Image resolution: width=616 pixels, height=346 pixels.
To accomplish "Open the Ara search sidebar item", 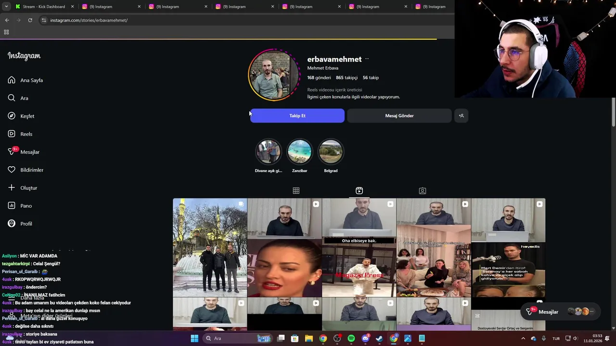I will coord(18,98).
